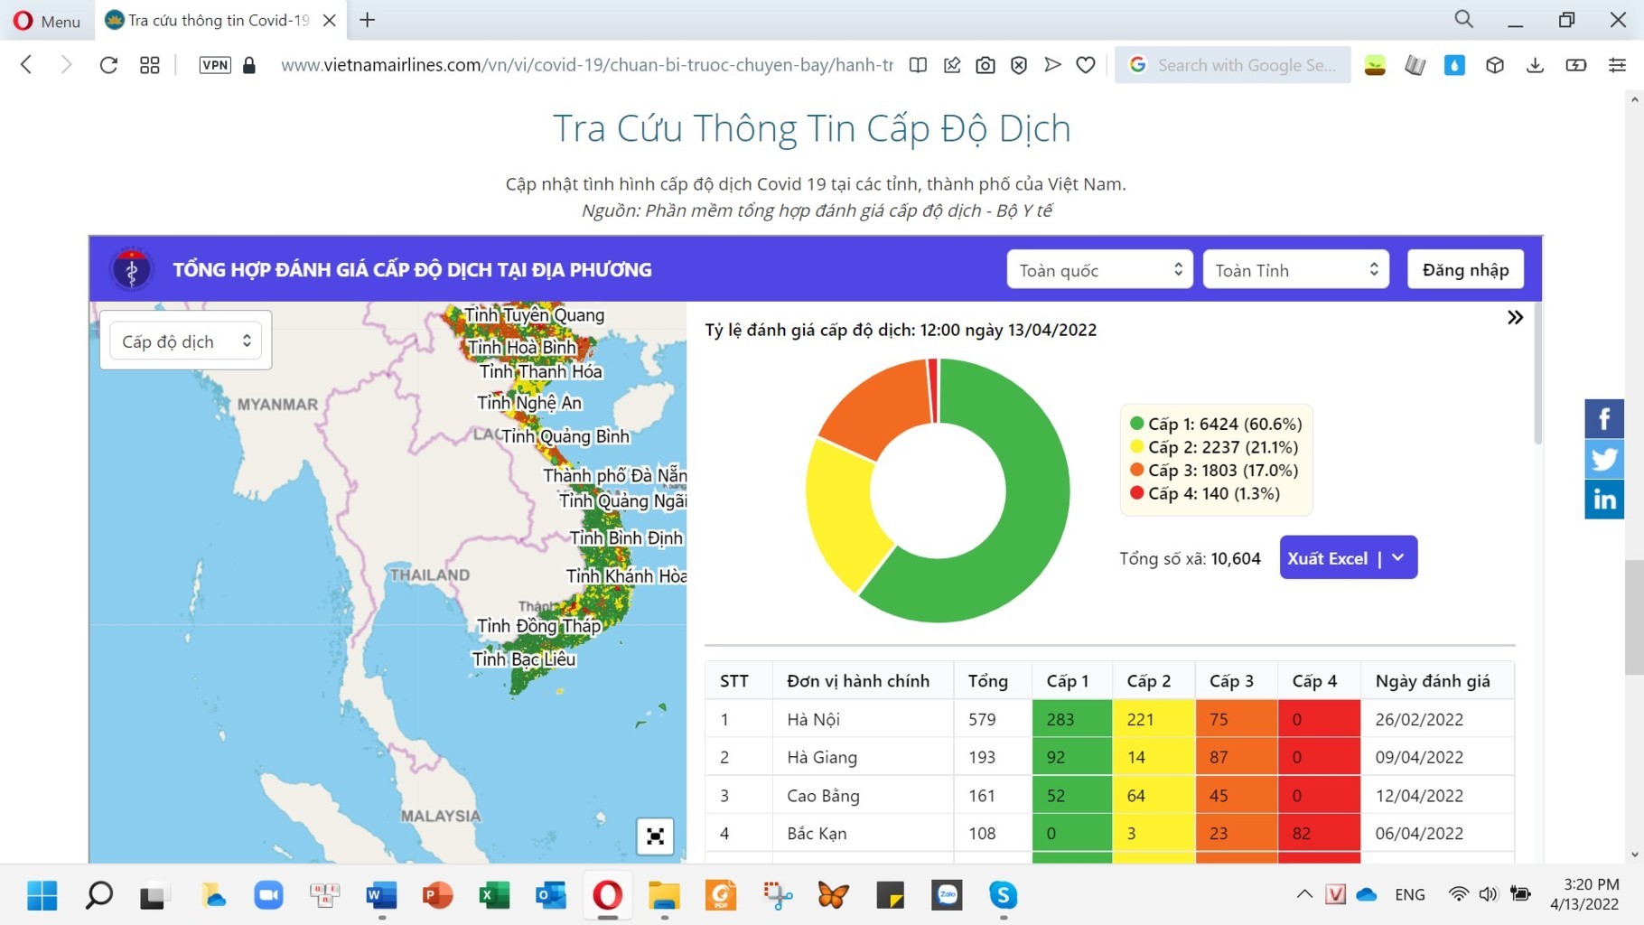The height and width of the screenshot is (925, 1644).
Task: Add page to bookmarks with heart icon
Action: [x=1086, y=65]
